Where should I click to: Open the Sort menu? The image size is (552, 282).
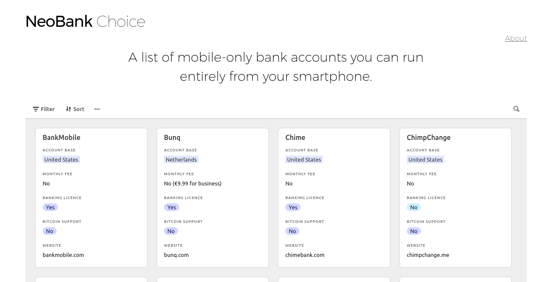pyautogui.click(x=75, y=109)
